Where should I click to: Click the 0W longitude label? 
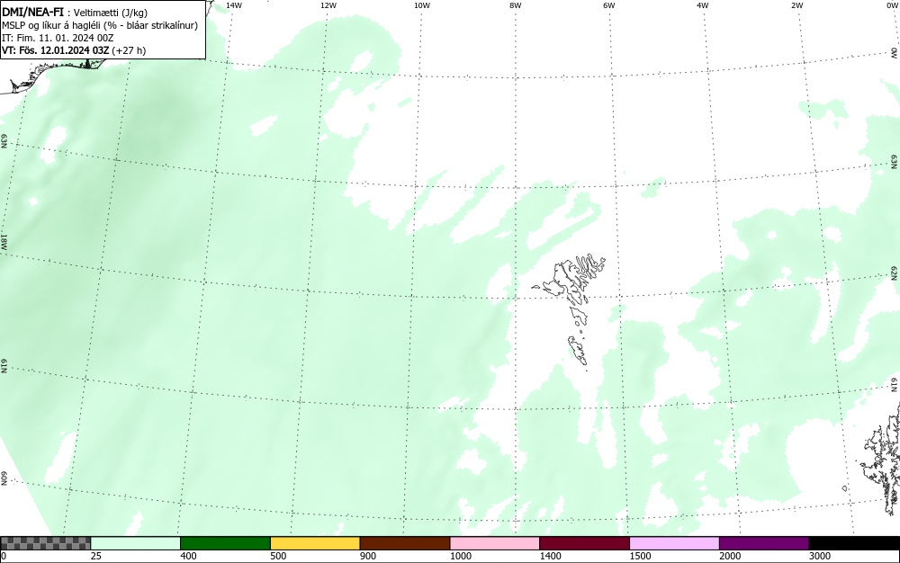[892, 5]
